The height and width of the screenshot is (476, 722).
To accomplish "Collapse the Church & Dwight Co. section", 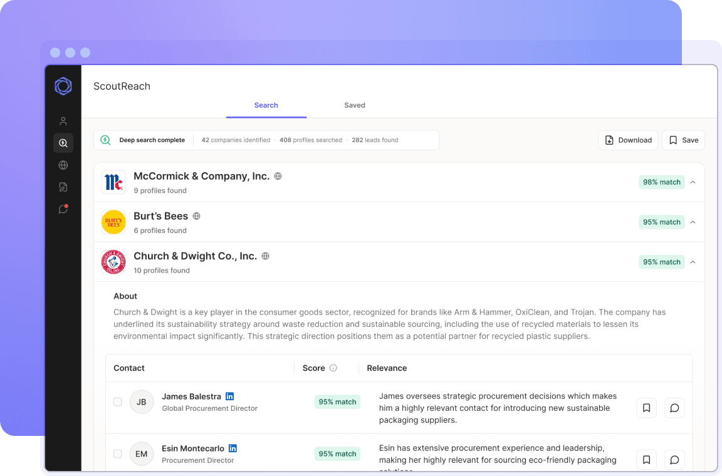I will click(x=693, y=262).
